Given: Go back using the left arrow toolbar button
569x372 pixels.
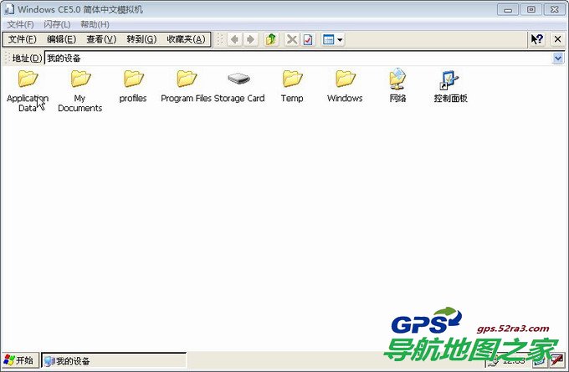Looking at the screenshot, I should click(x=234, y=39).
